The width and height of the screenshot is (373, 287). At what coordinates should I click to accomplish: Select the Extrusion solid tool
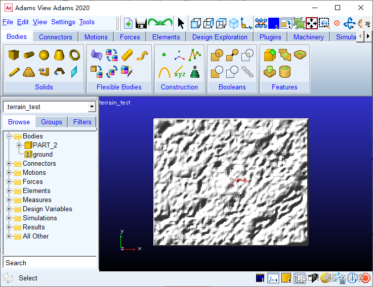[44, 72]
